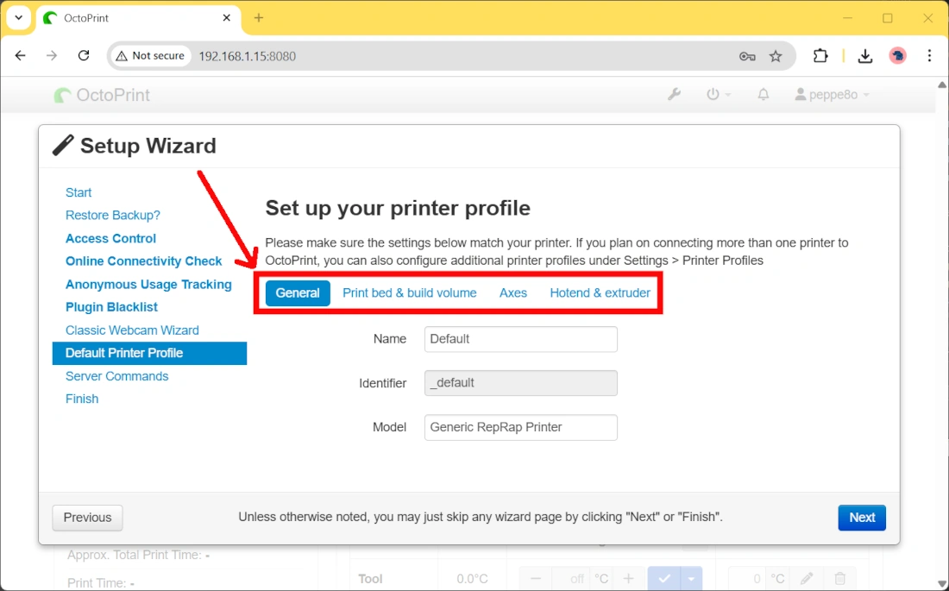Open the OctoPrint notifications bell
This screenshot has width=949, height=591.
(764, 94)
